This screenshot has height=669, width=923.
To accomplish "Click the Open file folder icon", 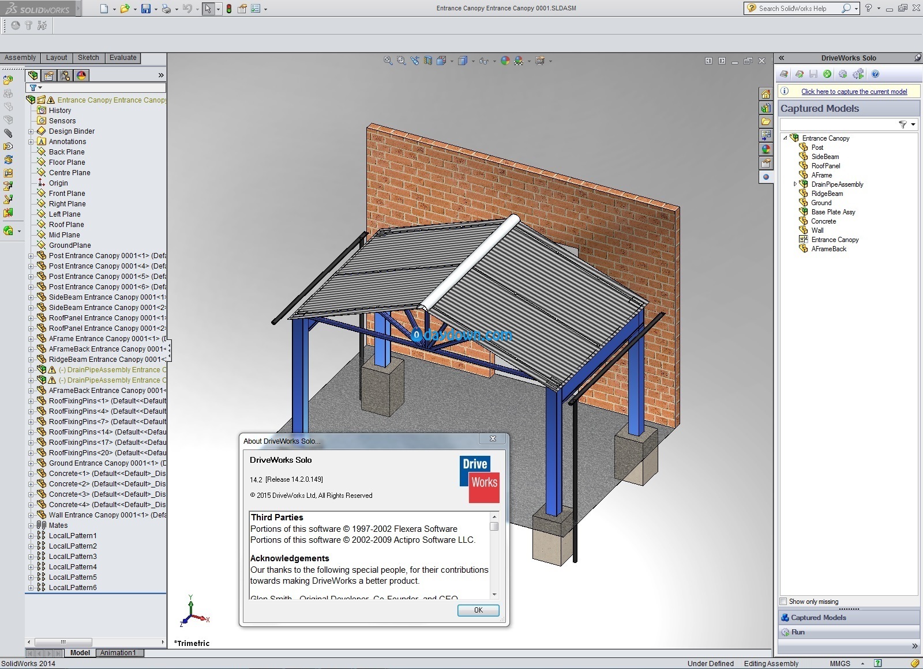I will click(x=124, y=9).
